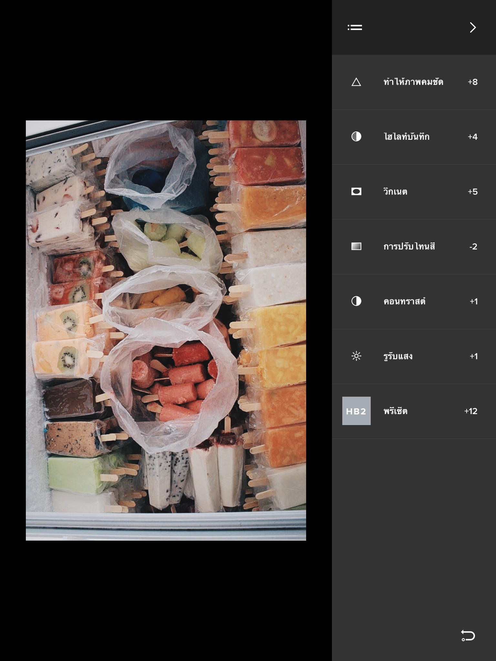Select the exposure sun icon
This screenshot has height=661, width=496.
click(356, 356)
